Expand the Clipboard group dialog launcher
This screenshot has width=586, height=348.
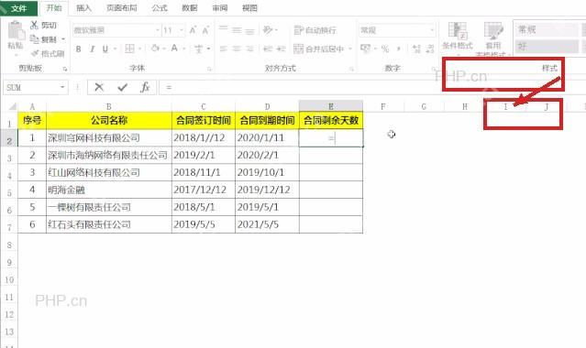coord(65,69)
